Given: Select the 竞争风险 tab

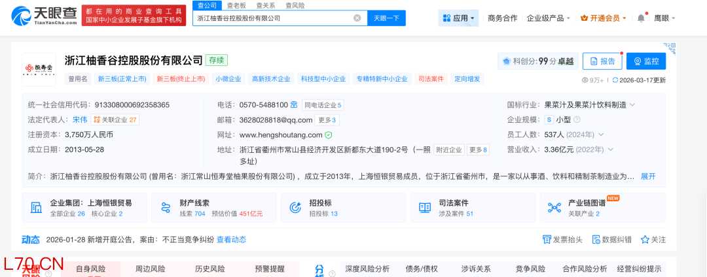Looking at the screenshot, I should (x=531, y=269).
